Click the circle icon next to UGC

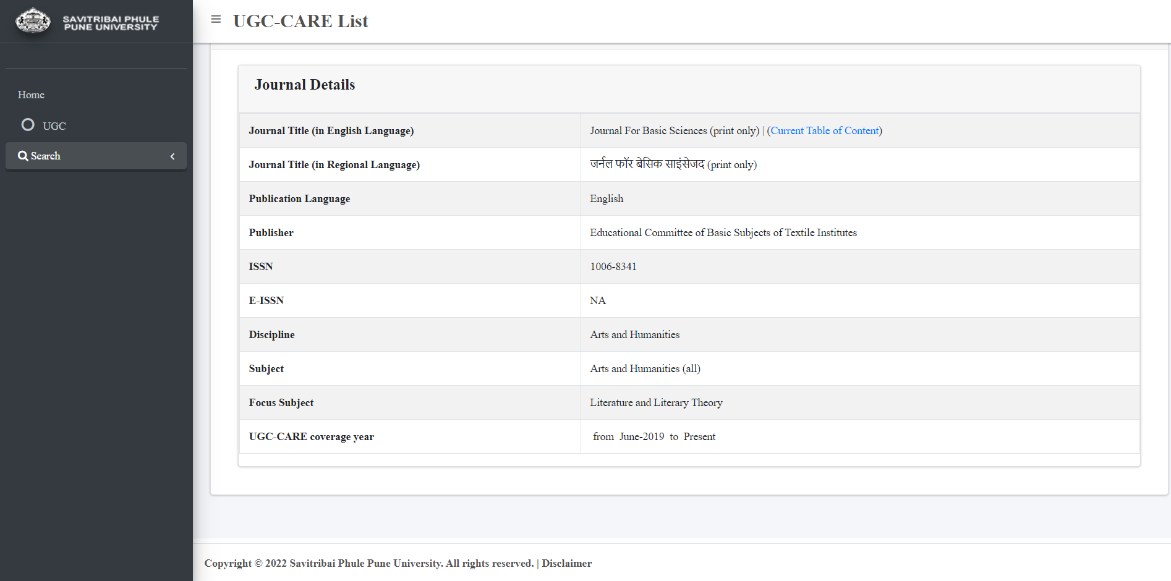(28, 125)
